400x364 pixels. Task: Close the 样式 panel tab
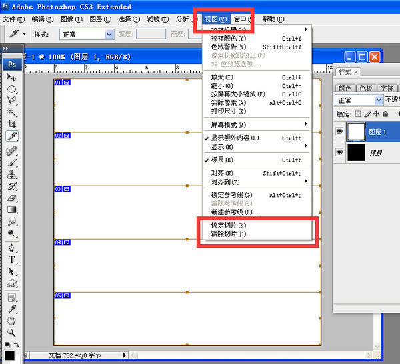pyautogui.click(x=356, y=73)
